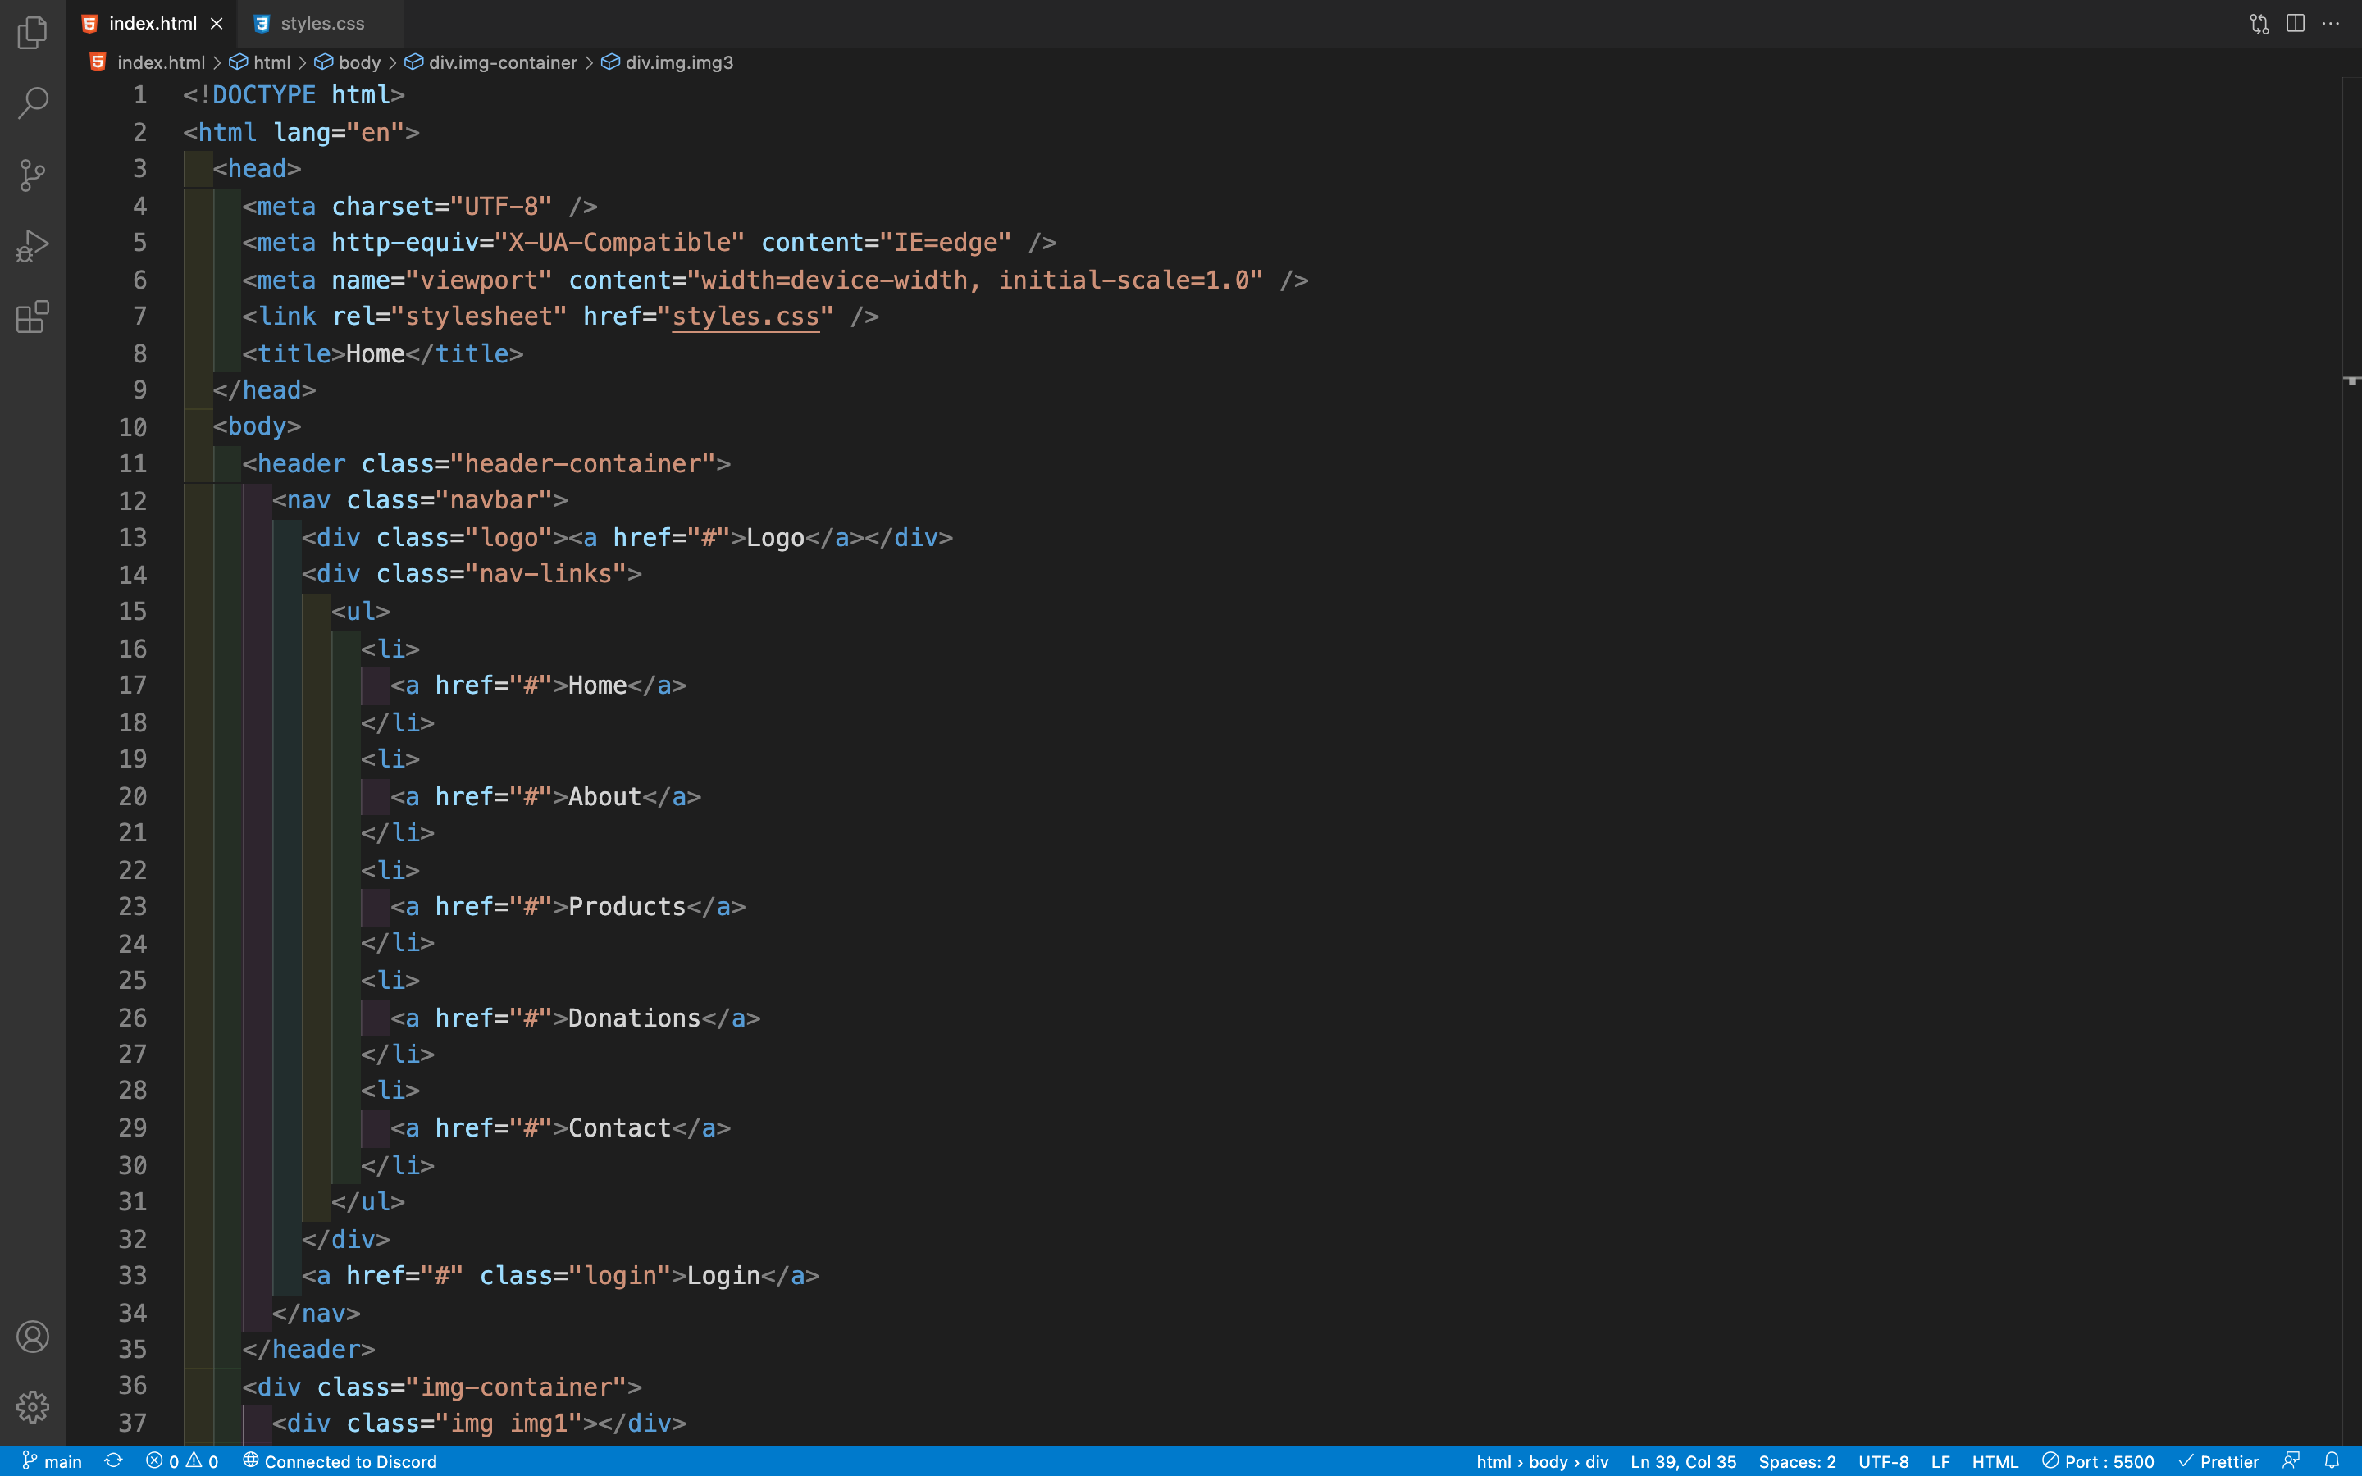The height and width of the screenshot is (1476, 2362).
Task: Click index.html in the breadcrumb
Action: click(x=161, y=62)
